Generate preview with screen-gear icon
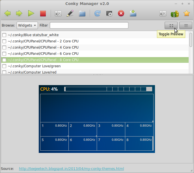 (x=109, y=13)
